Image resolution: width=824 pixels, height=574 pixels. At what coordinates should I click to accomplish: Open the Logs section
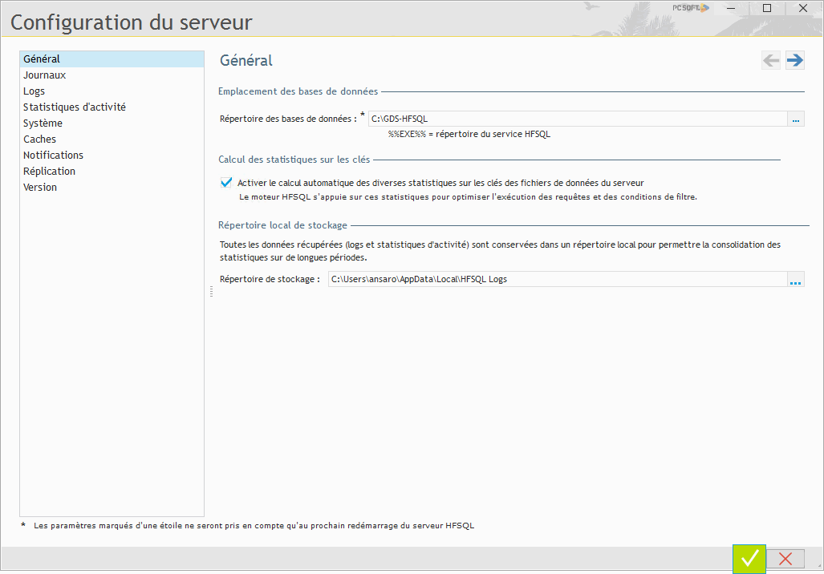tap(35, 91)
